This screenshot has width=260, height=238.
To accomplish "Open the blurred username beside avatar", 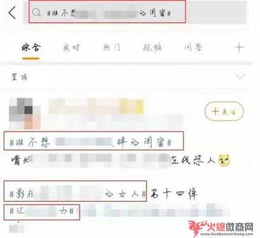I will tap(96, 107).
